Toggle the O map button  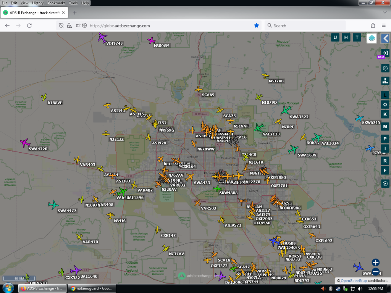(385, 105)
